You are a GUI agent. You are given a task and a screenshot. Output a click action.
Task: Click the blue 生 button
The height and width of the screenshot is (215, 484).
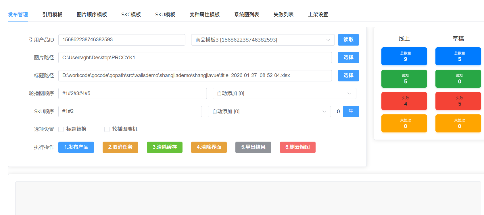click(351, 112)
